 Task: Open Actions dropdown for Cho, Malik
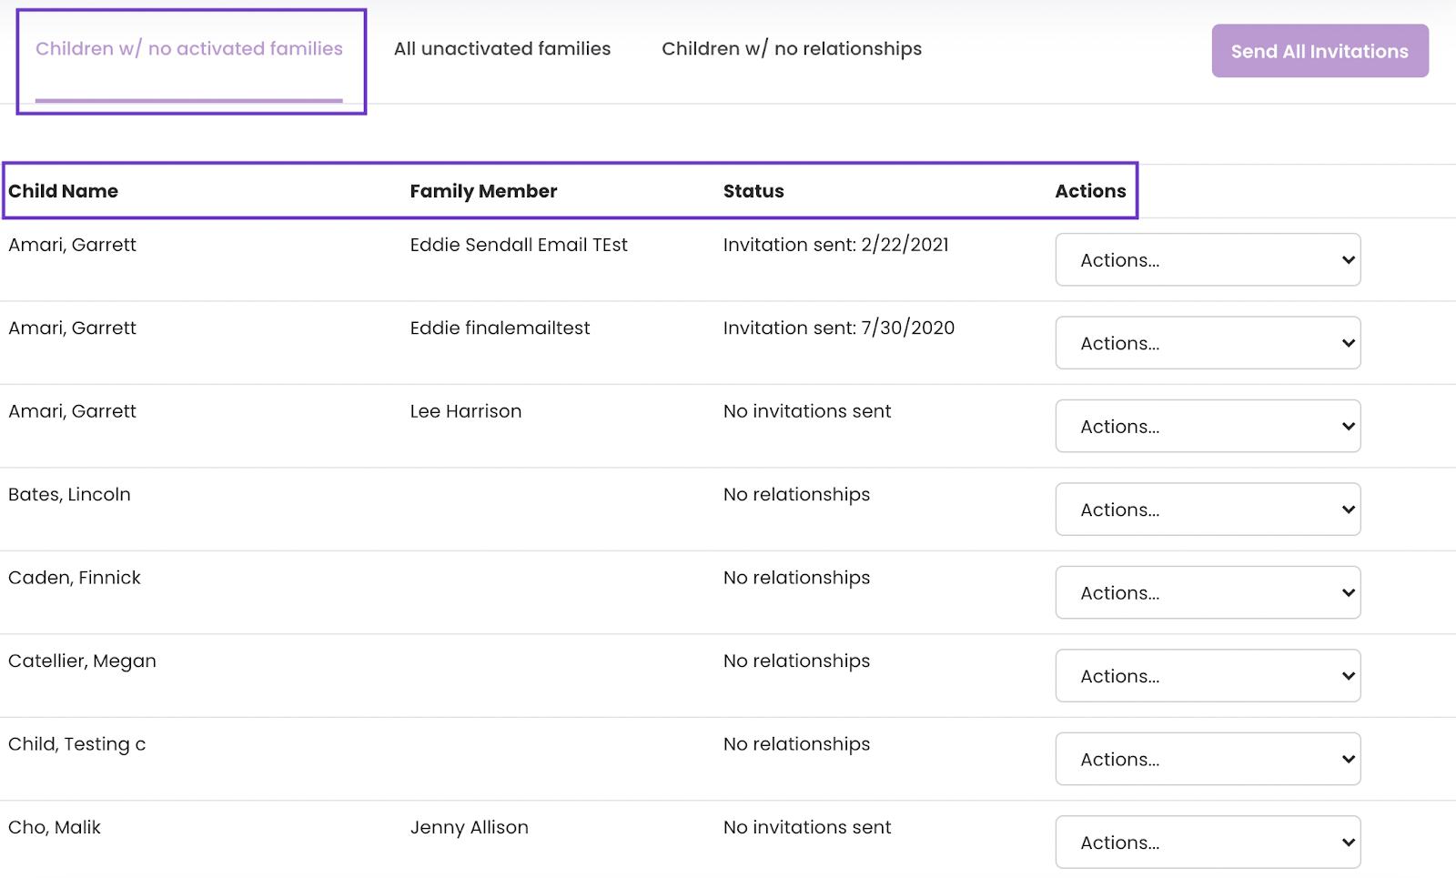[x=1208, y=843]
